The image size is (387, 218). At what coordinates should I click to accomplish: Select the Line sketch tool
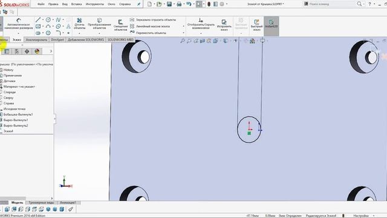coord(38,20)
